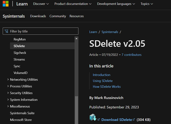Select the SDelete sidebar entry

click(x=42, y=46)
